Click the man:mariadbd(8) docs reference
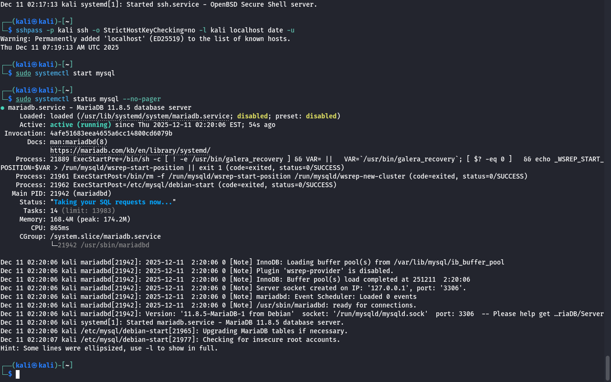Screen dimensions: 611x382 (x=79, y=142)
